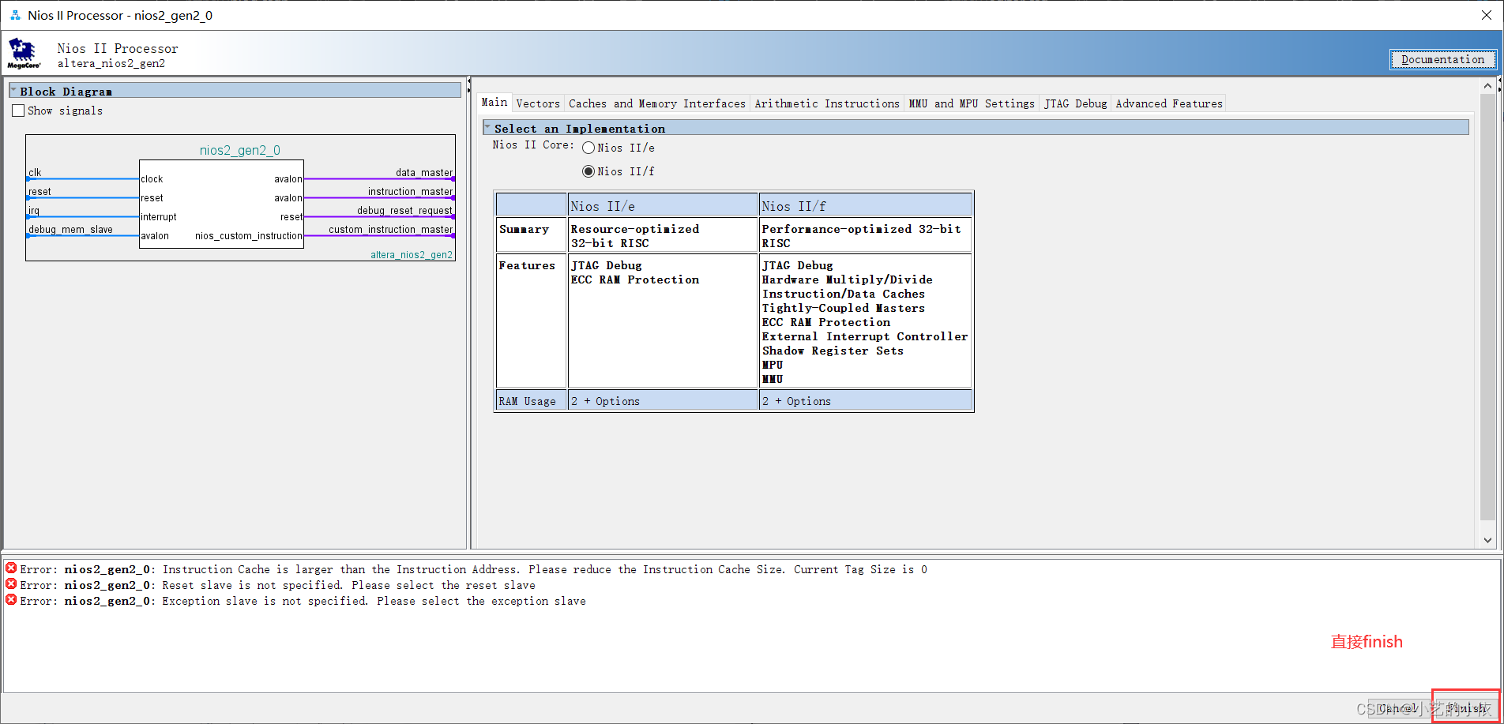
Task: Click the Nios II/f table column header
Action: (865, 205)
